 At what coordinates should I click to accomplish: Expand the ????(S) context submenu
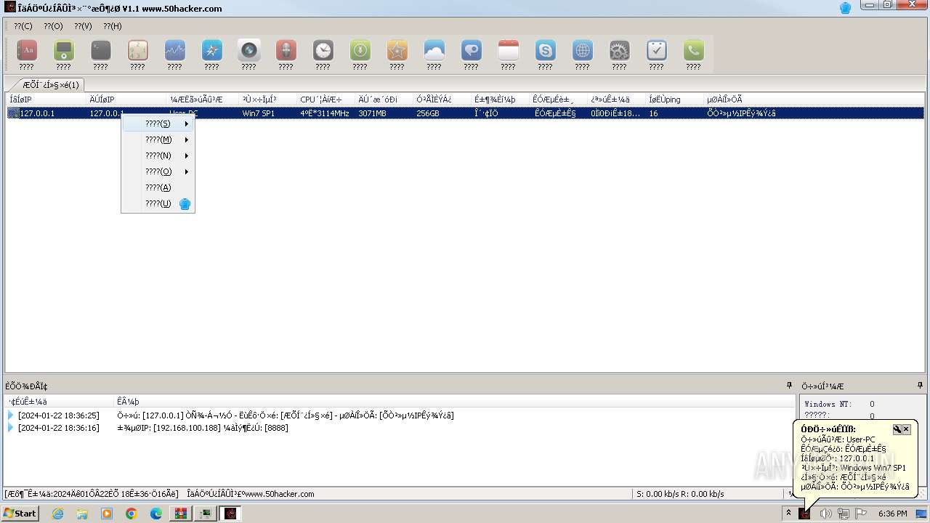tap(158, 123)
